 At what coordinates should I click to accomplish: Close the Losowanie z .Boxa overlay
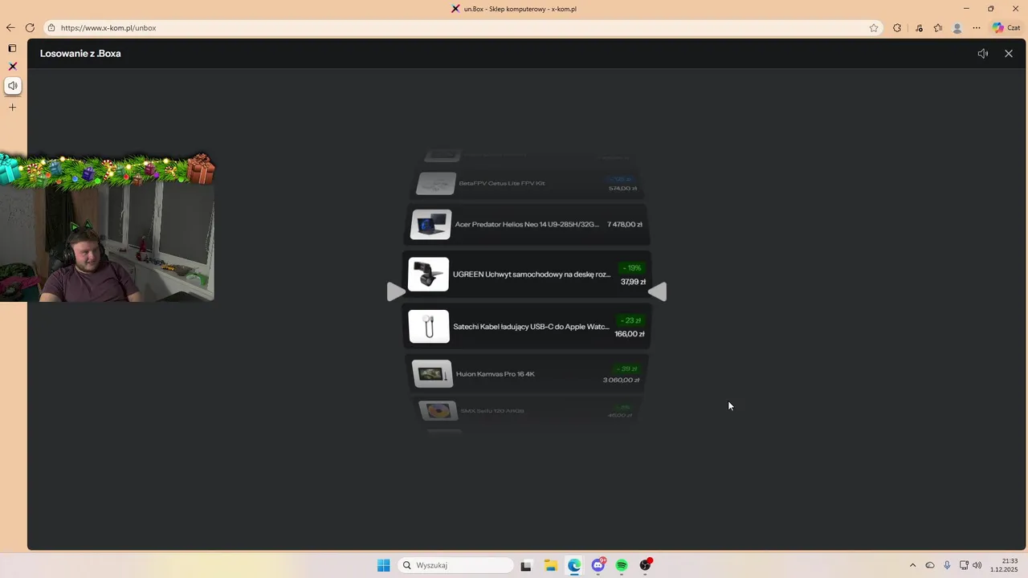(1009, 54)
